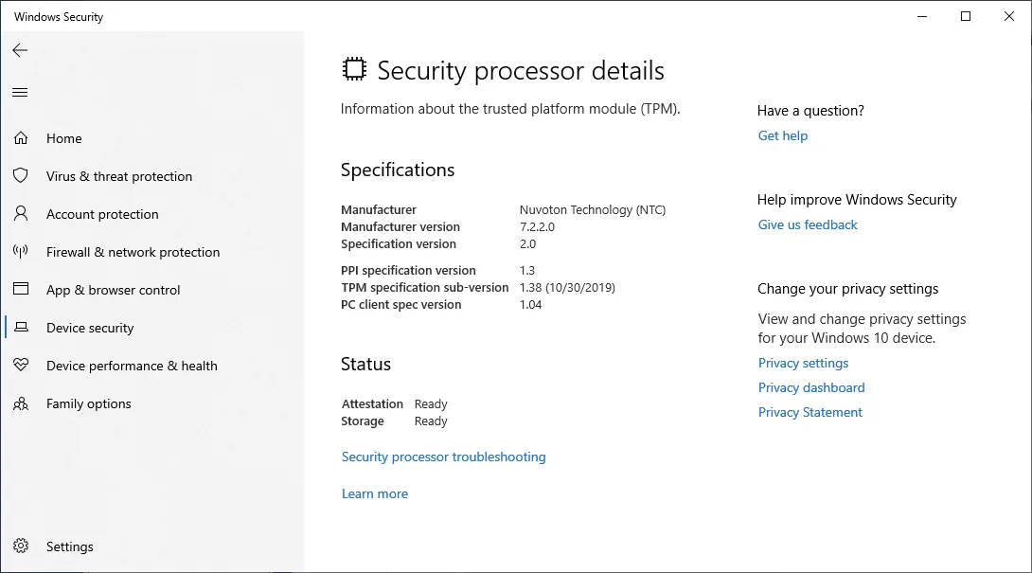Open Device performance & health
The image size is (1032, 573).
click(x=132, y=366)
